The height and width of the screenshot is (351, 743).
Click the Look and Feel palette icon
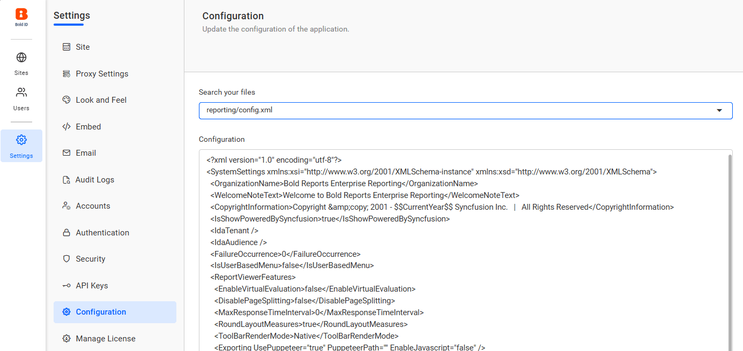point(66,100)
